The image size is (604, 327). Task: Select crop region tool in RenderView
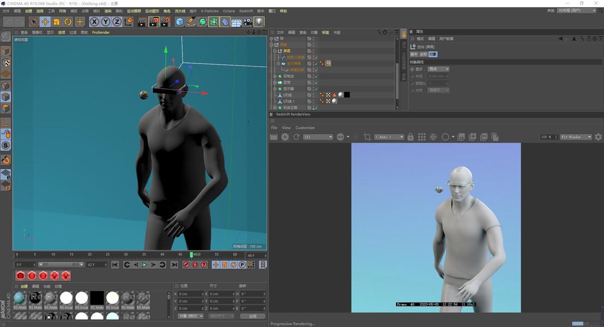(367, 137)
